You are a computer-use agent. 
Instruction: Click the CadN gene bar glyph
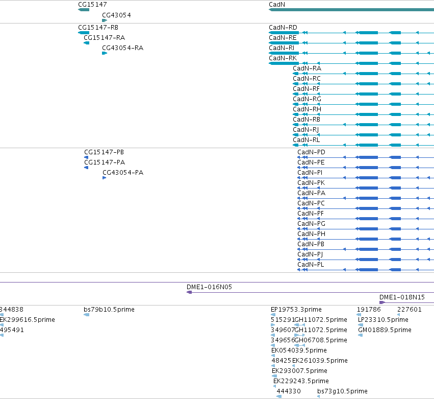(351, 10)
